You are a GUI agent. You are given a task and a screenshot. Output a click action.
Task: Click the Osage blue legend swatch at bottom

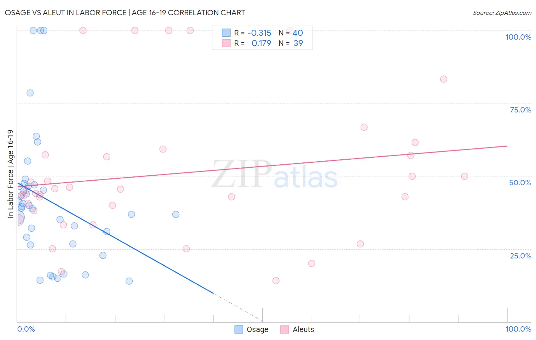[239, 329]
